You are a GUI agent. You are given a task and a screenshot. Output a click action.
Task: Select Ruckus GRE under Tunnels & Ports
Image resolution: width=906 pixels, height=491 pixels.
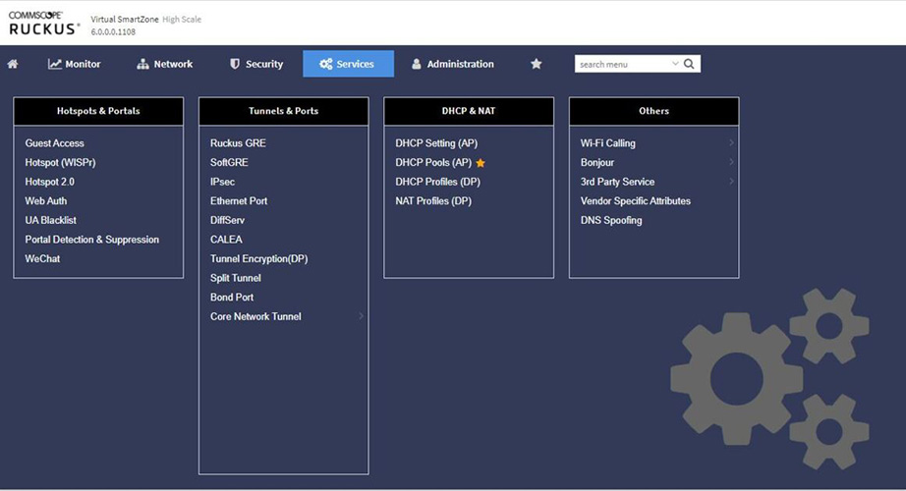pos(238,143)
